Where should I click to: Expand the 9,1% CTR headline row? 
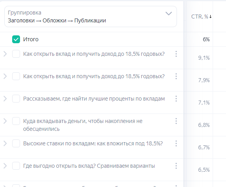click(5, 54)
